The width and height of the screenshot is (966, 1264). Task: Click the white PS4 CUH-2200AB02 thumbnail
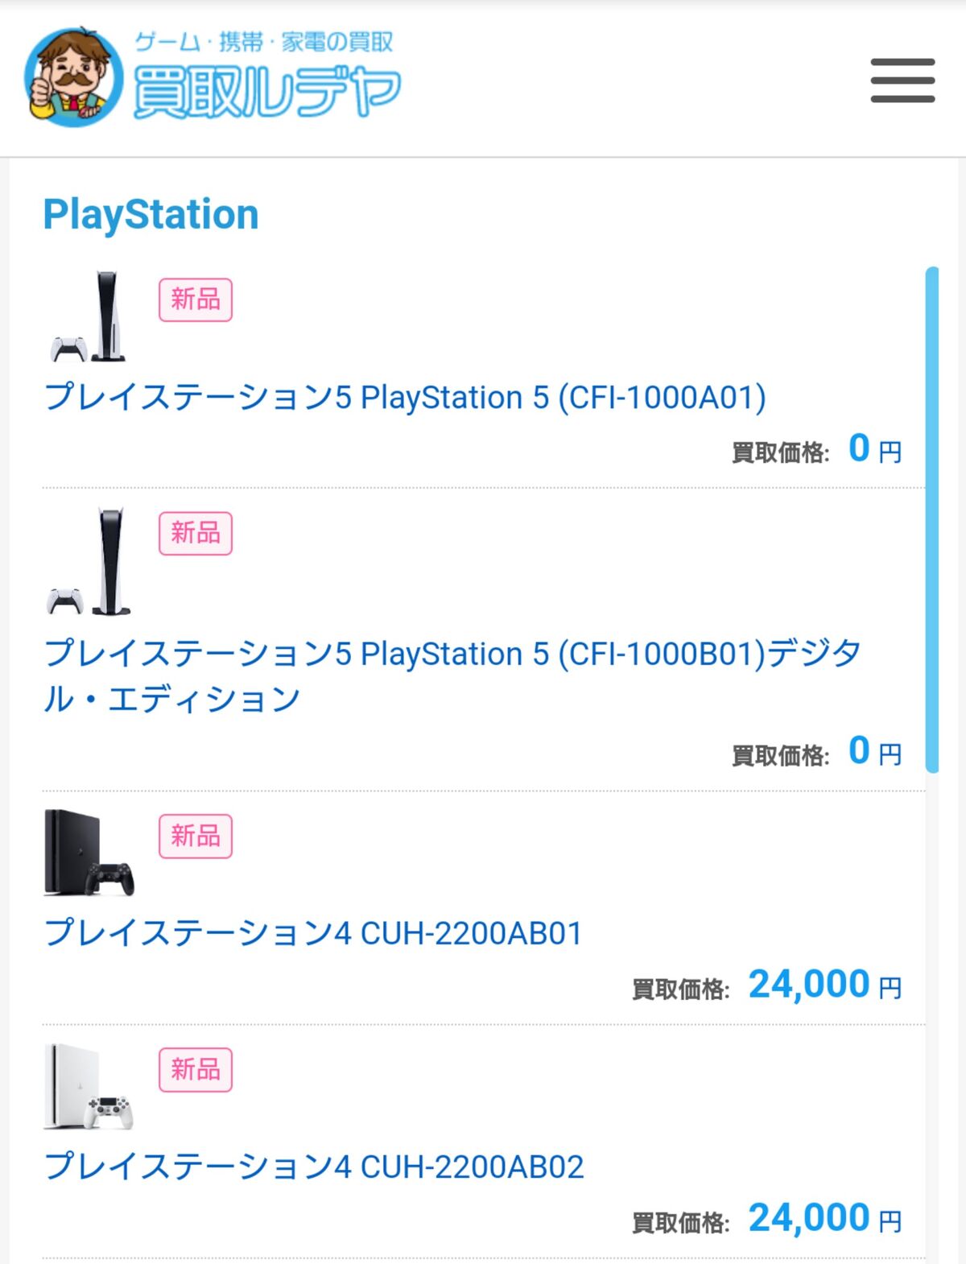[x=89, y=1087]
